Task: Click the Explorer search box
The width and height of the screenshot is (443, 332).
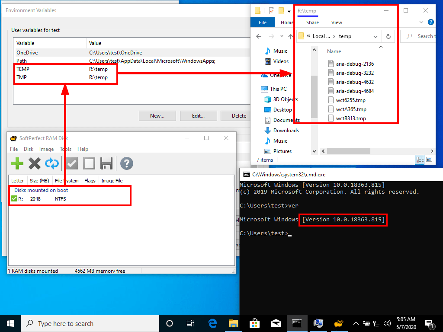Action: [x=418, y=36]
